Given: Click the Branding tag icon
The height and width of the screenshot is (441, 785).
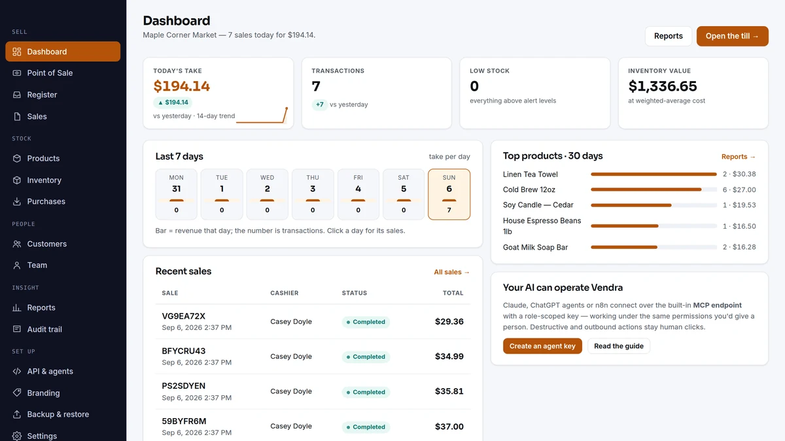Looking at the screenshot, I should 17,393.
